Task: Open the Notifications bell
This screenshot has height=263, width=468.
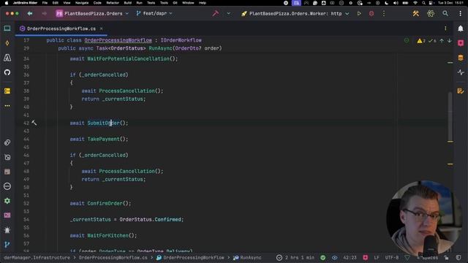Action: tap(461, 28)
